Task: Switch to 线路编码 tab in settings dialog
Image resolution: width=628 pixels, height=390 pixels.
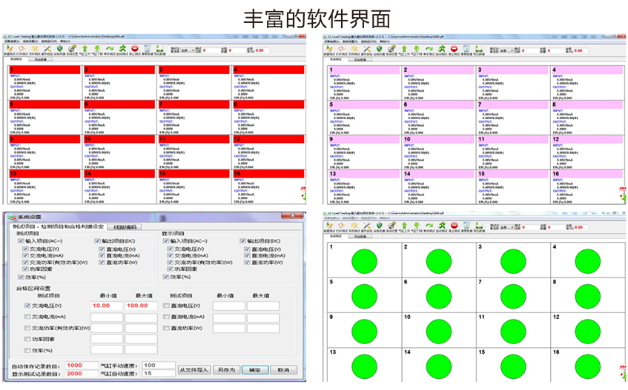Action: point(126,226)
